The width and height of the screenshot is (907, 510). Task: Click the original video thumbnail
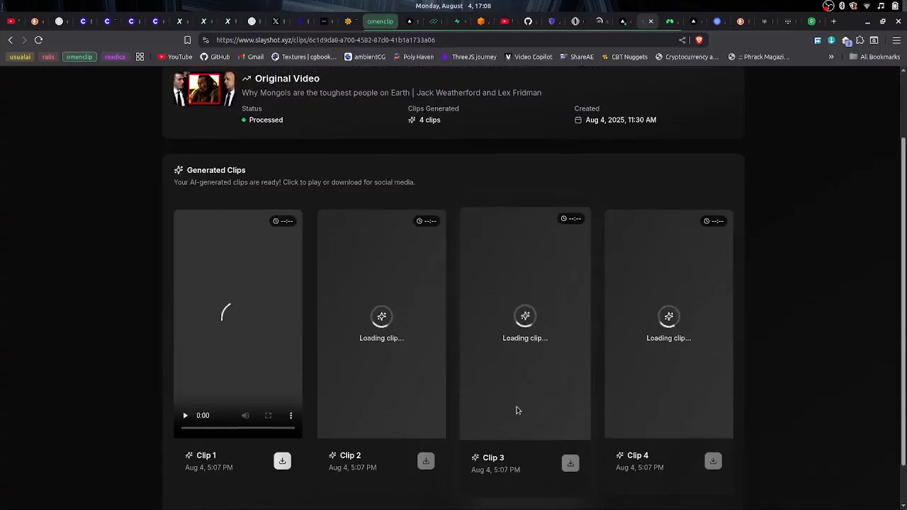coord(205,89)
